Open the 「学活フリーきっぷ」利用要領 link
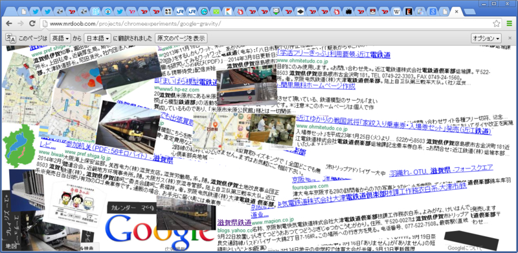This screenshot has width=518, height=253. click(x=333, y=54)
